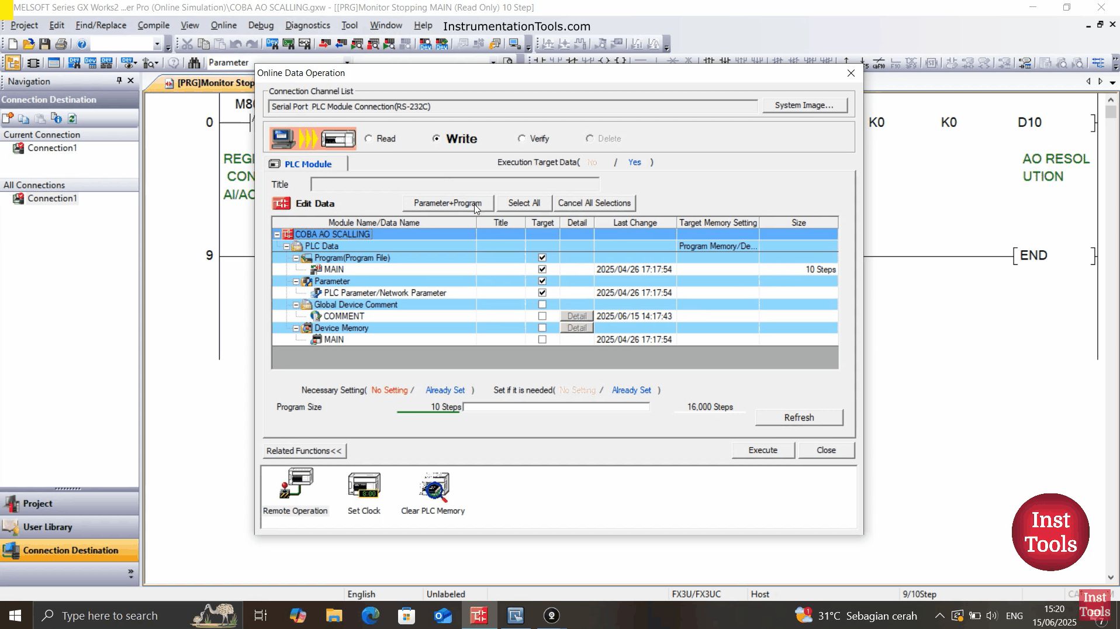Click the Cut scissors icon

coord(187,44)
